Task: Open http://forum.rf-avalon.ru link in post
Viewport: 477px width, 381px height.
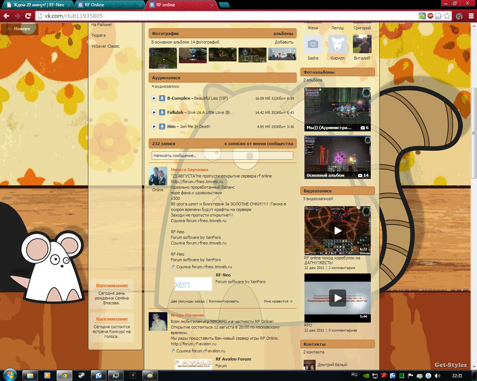Action: [193, 344]
